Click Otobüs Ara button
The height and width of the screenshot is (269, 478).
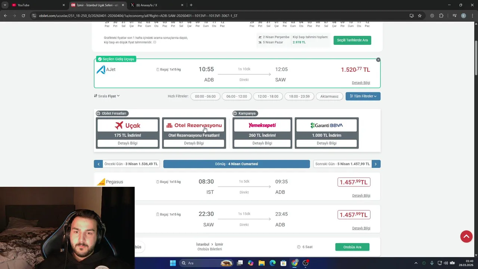352,247
